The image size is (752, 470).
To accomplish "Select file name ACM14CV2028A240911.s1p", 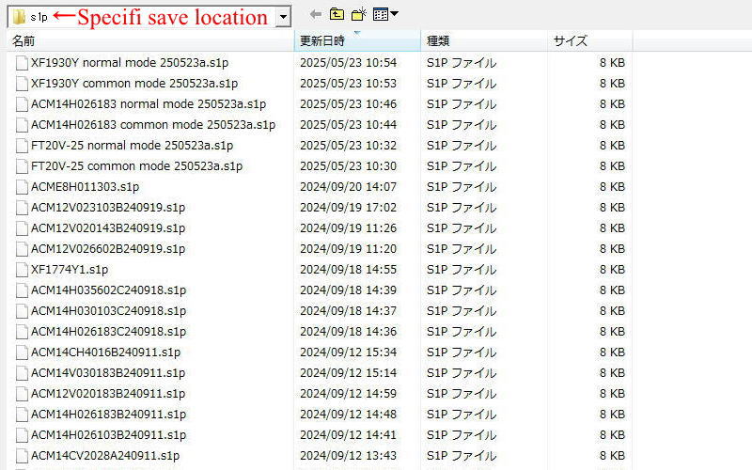I will click(105, 456).
